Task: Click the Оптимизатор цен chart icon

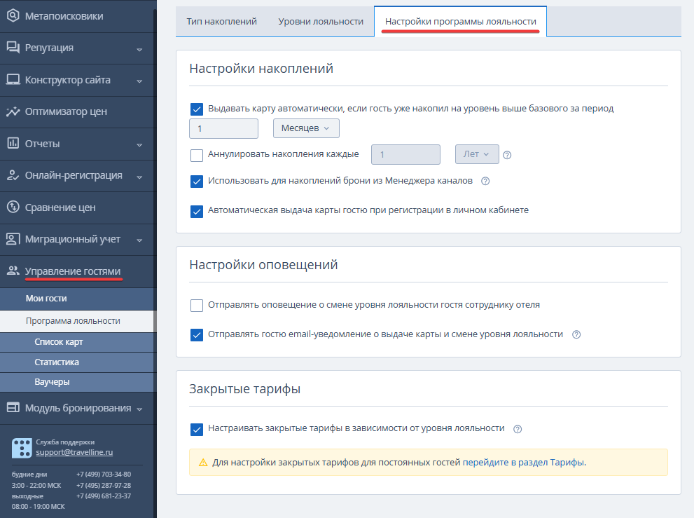Action: [x=13, y=111]
